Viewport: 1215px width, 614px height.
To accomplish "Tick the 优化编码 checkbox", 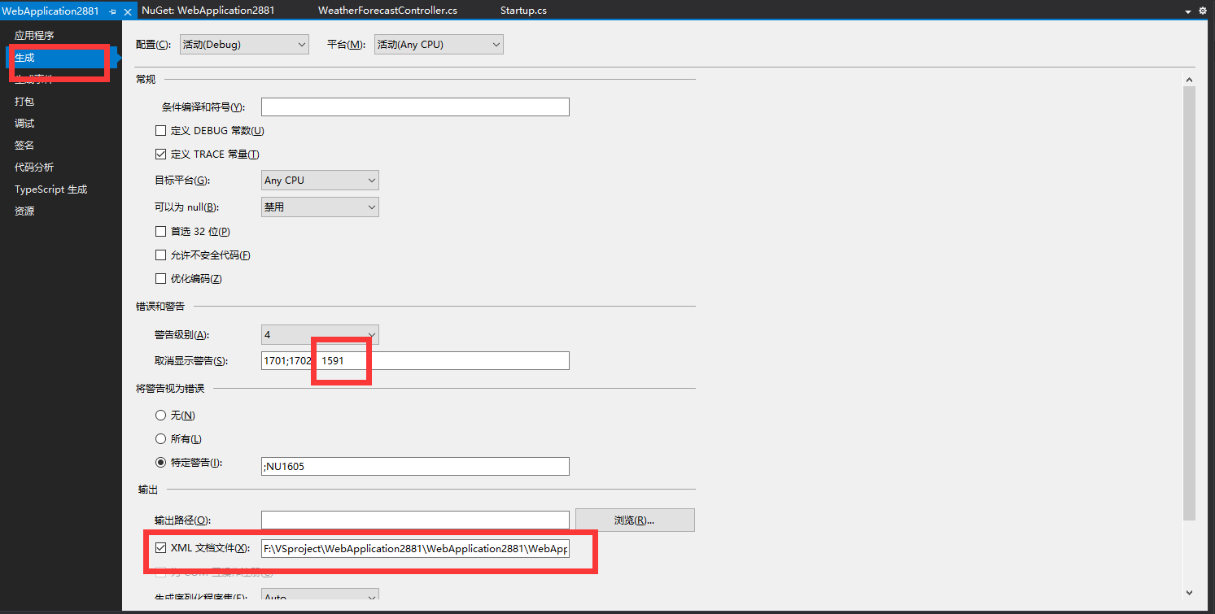I will pyautogui.click(x=160, y=279).
